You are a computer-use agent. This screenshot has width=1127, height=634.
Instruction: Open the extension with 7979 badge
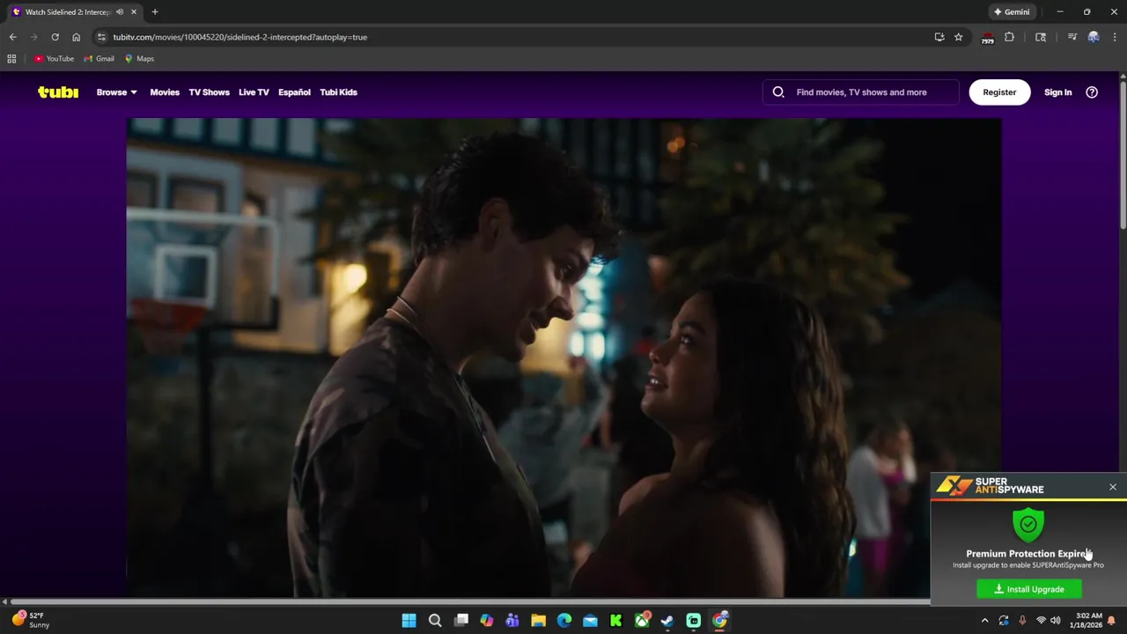[987, 37]
